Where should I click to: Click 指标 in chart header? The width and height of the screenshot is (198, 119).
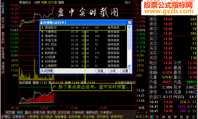[61, 2]
